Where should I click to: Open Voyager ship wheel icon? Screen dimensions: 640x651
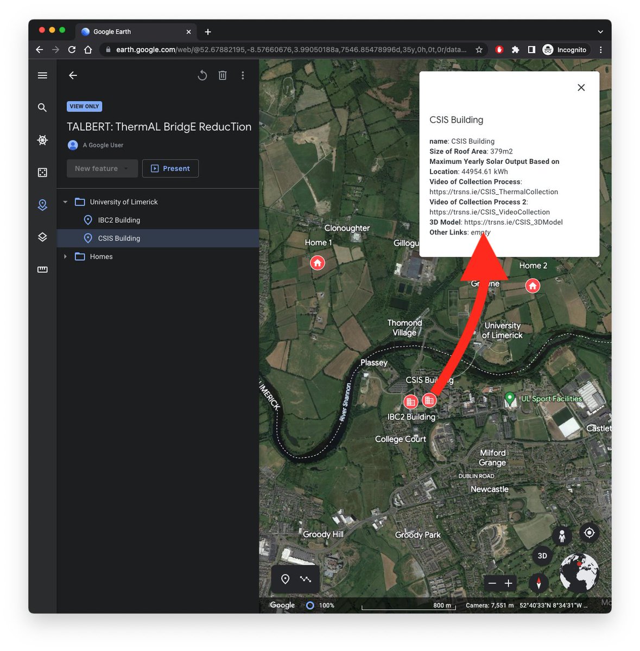coord(42,140)
